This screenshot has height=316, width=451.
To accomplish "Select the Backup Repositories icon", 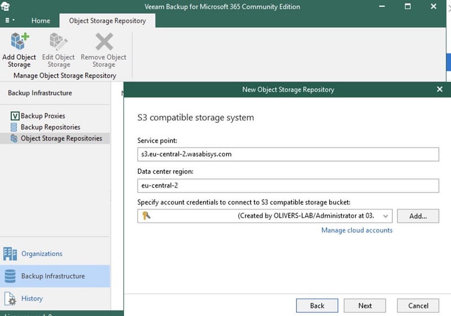I will pyautogui.click(x=14, y=127).
